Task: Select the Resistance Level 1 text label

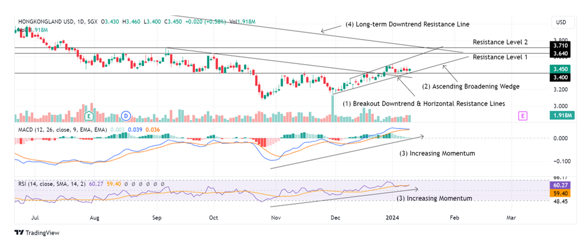Action: 500,57
